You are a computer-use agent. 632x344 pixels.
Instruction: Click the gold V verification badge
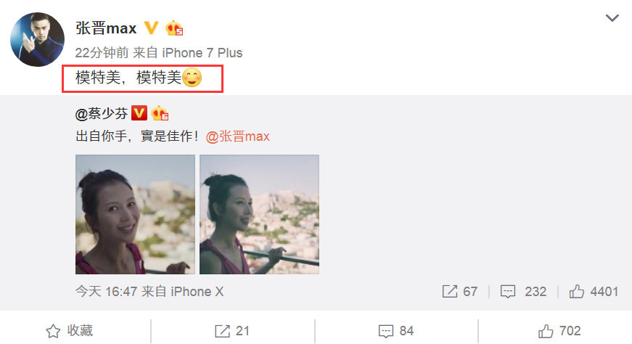click(x=151, y=28)
